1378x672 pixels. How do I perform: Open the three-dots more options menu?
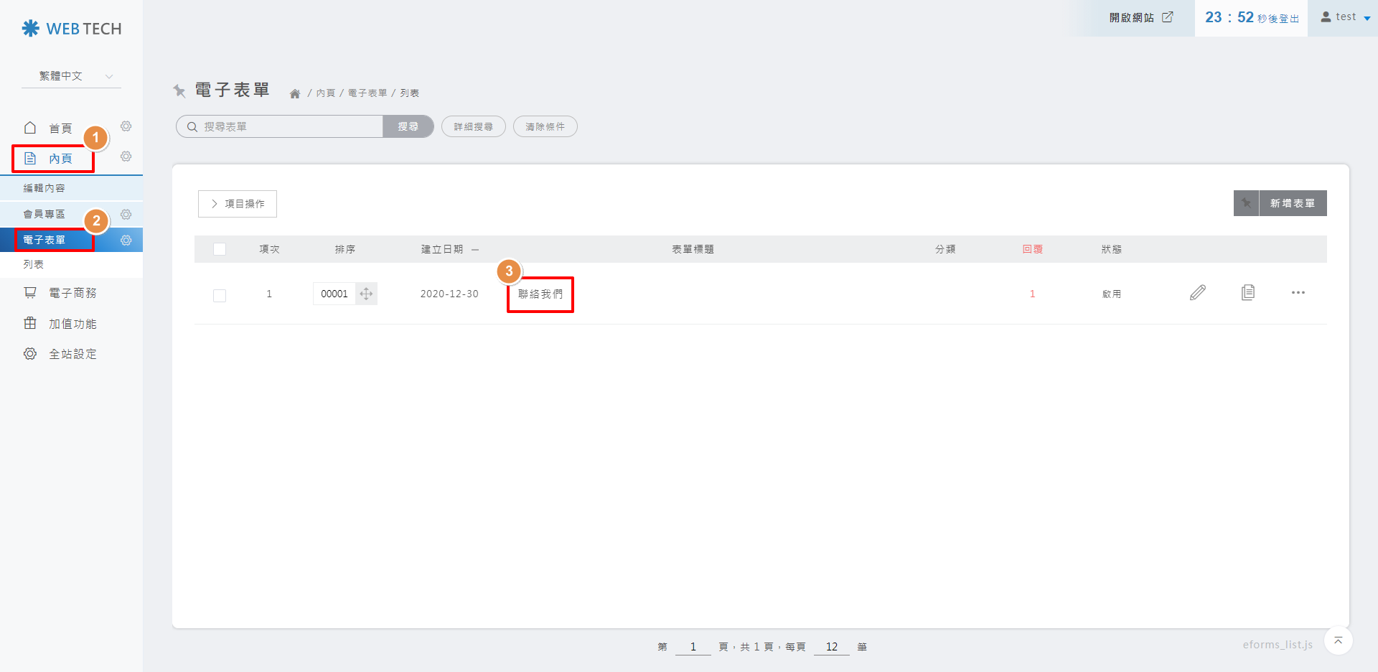point(1298,293)
